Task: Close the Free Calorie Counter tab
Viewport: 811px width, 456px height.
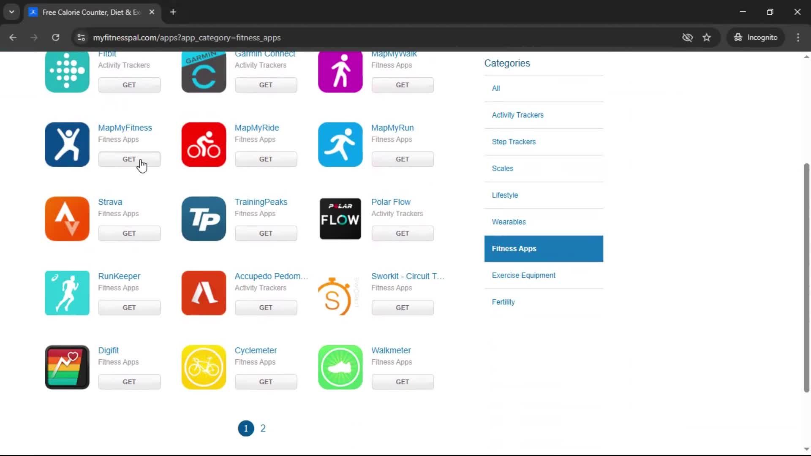Action: [x=152, y=12]
